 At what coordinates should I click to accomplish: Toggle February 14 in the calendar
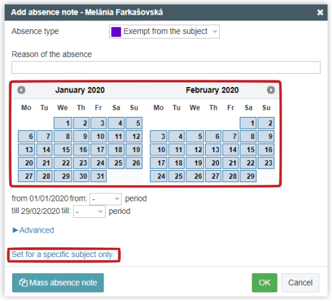(x=230, y=150)
